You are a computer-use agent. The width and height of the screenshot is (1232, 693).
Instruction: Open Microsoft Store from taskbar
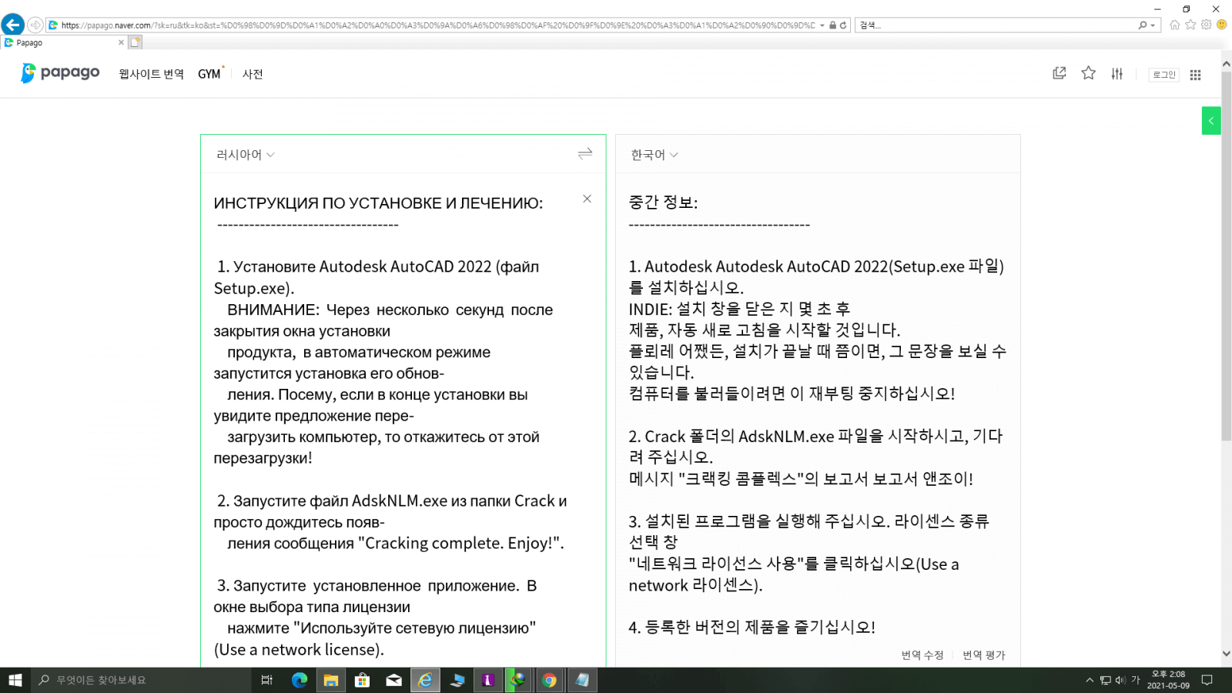click(362, 680)
